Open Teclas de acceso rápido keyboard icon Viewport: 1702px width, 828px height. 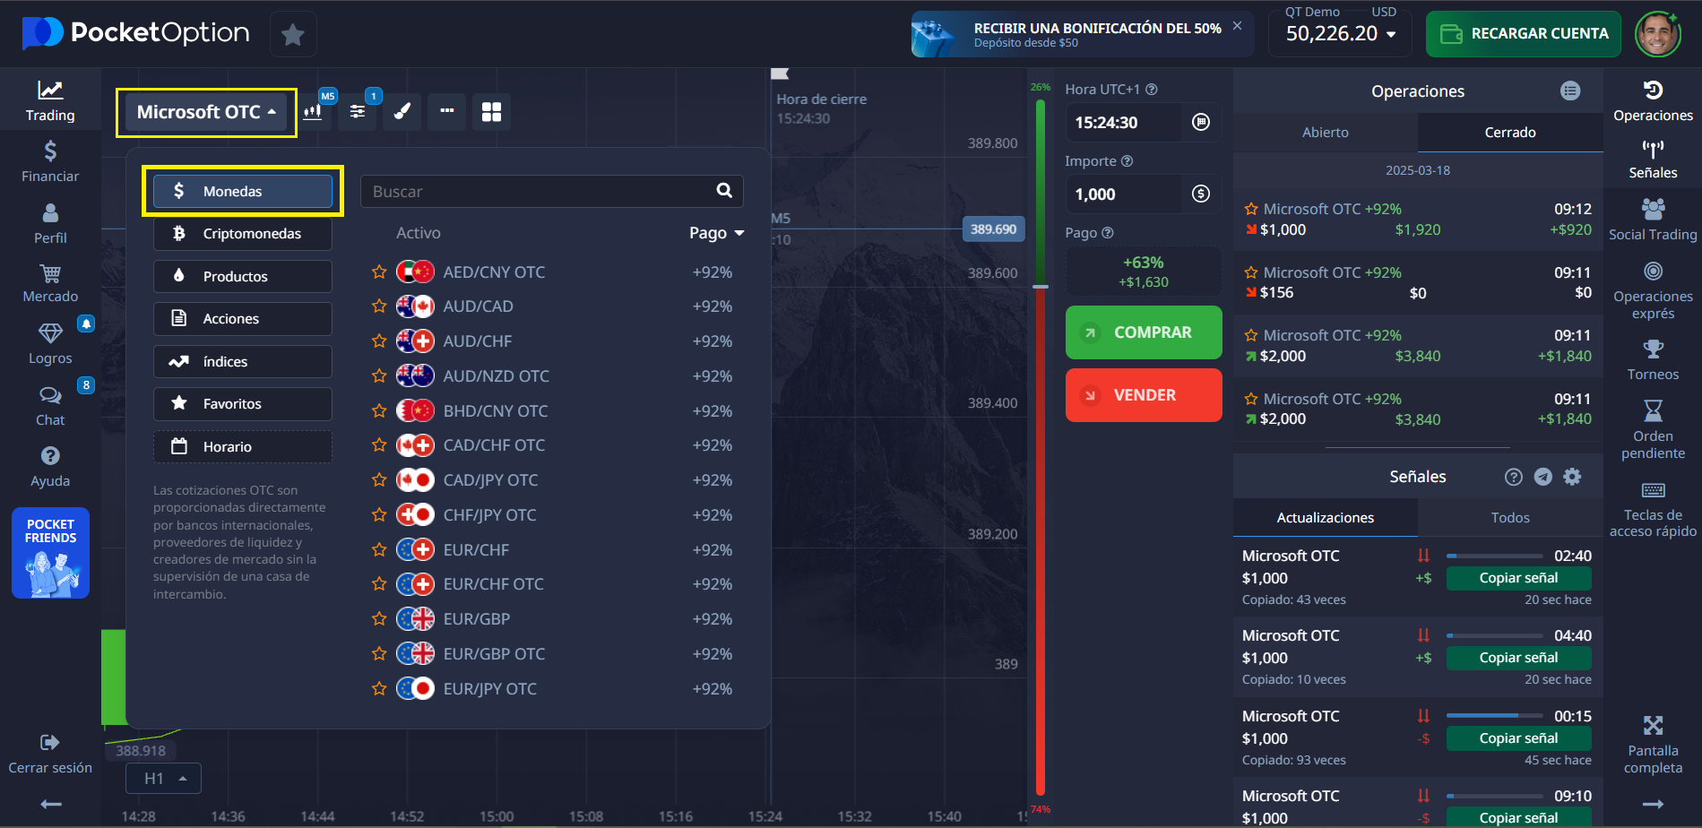[1653, 490]
